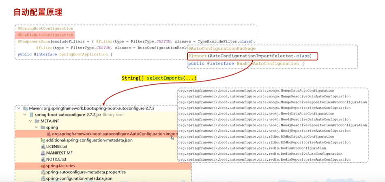Click the @AutoConfigurationPackage annotation
The image size is (385, 182).
tap(222, 48)
